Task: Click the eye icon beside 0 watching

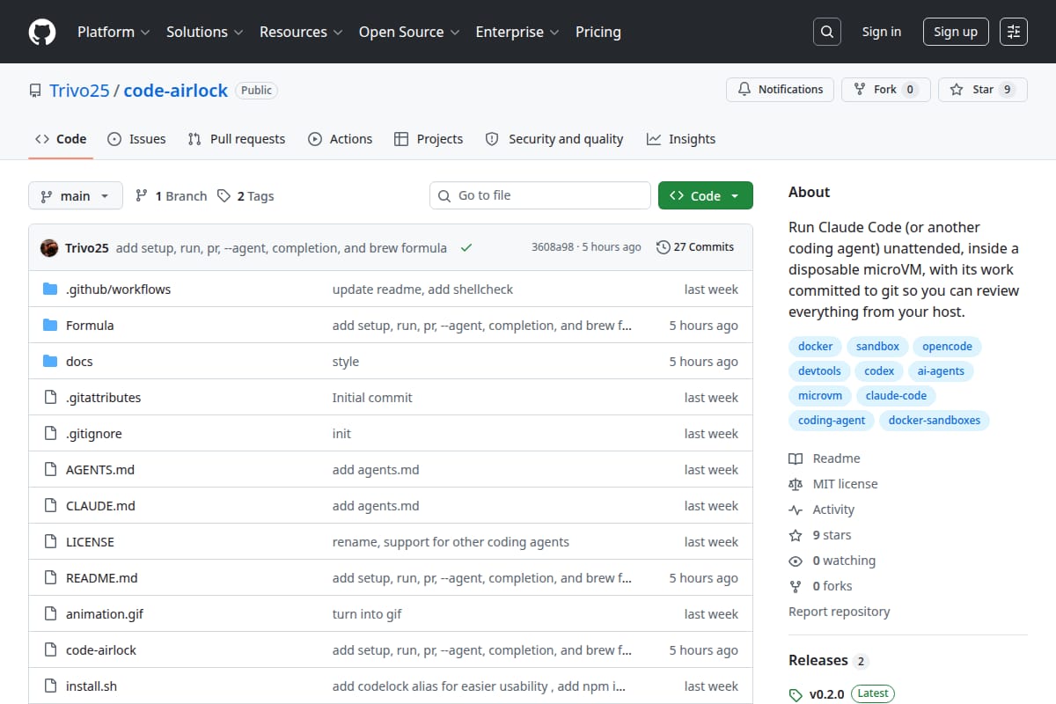Action: tap(796, 561)
